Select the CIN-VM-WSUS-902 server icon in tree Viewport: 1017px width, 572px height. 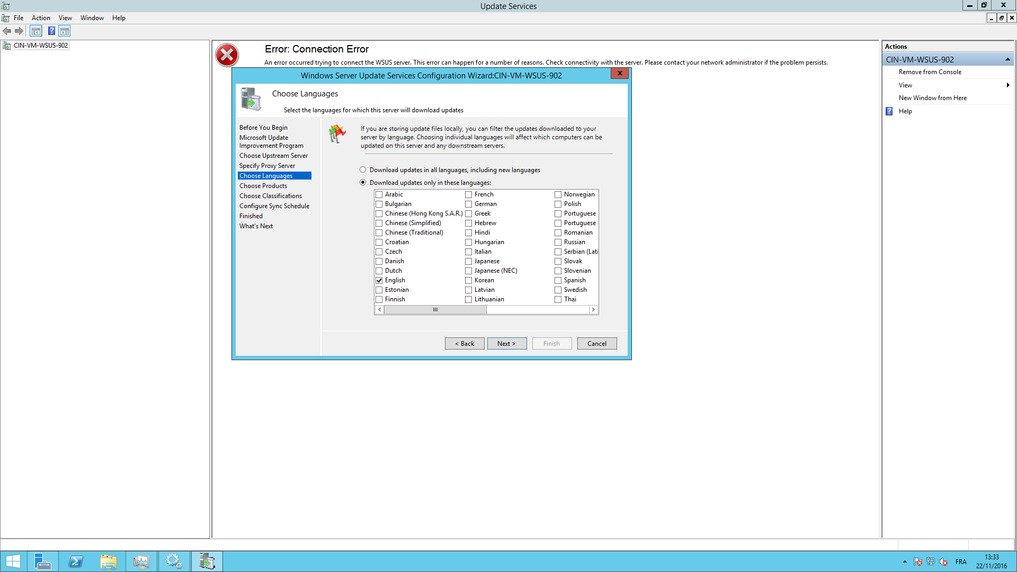click(7, 46)
